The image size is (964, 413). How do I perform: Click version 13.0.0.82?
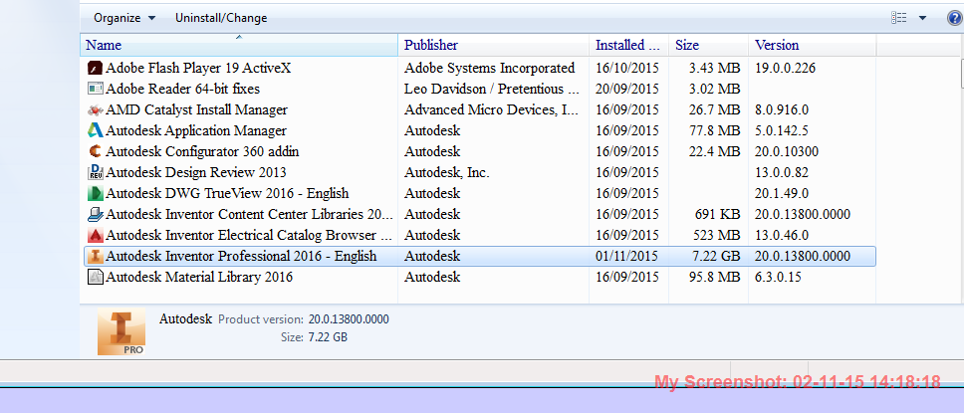(x=782, y=173)
